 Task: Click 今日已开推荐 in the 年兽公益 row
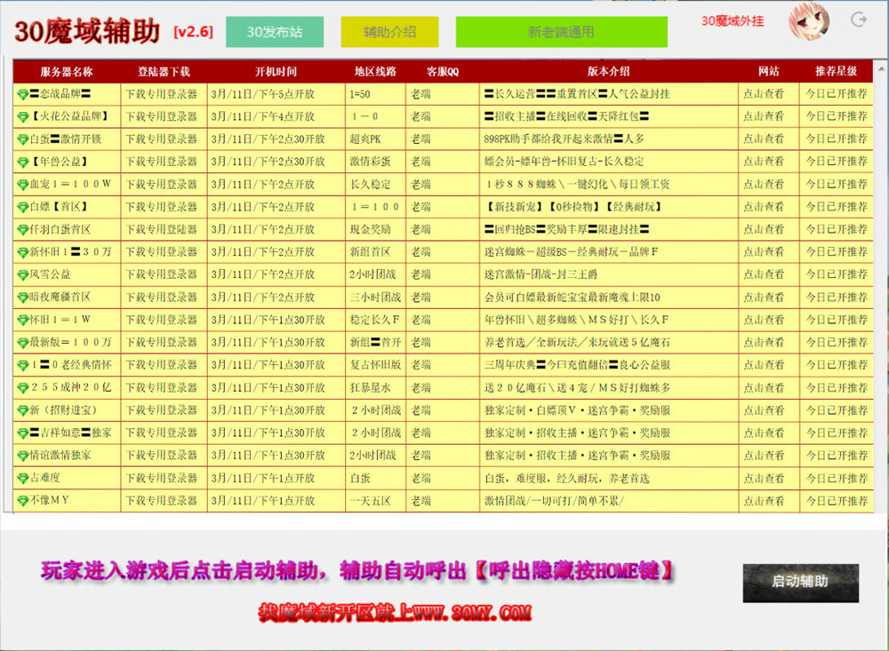coord(836,162)
